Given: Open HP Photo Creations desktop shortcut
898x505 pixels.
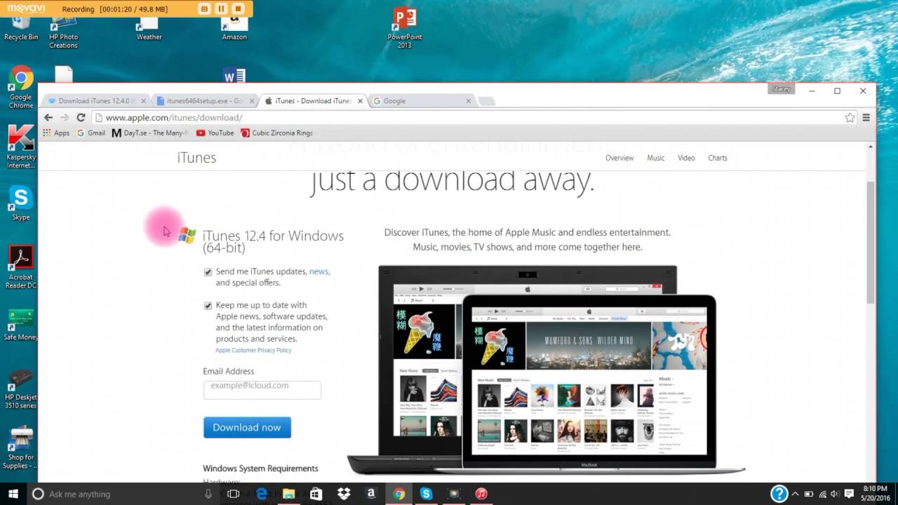Looking at the screenshot, I should click(x=63, y=33).
